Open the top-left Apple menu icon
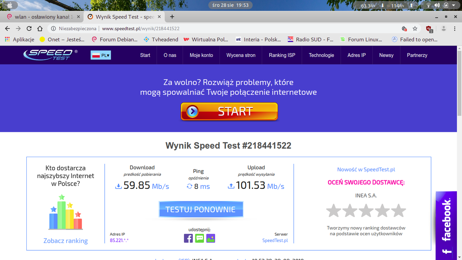Viewport: 462px width, 260px height. click(10, 5)
